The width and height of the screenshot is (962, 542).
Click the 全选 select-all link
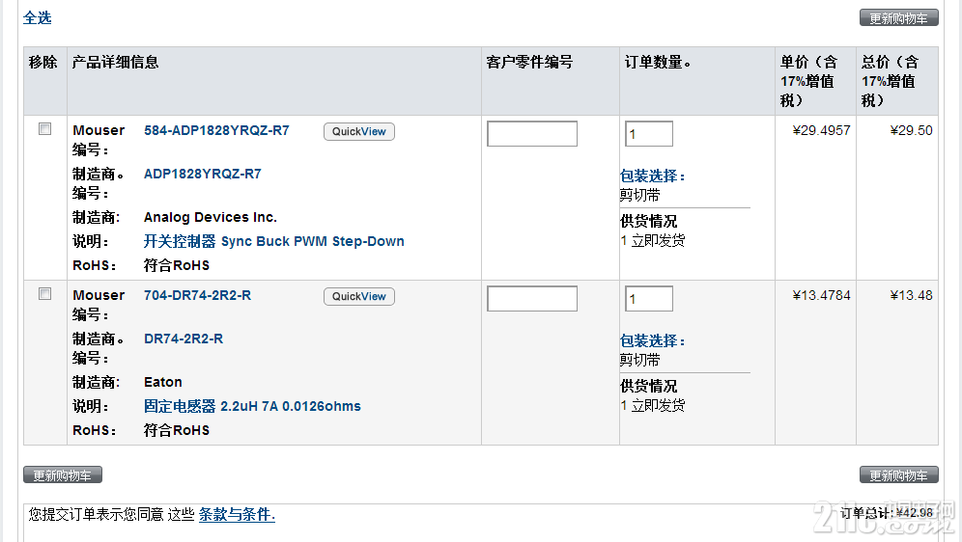point(38,17)
